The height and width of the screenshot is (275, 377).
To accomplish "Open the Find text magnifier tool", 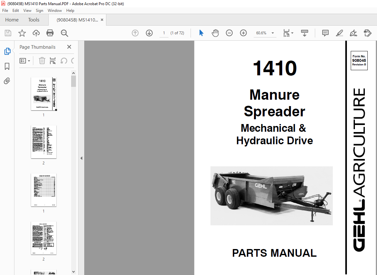I will pyautogui.click(x=64, y=33).
